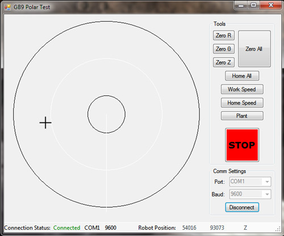Maximize the GB9 Polar Test window
This screenshot has width=284, height=236.
click(253, 5)
